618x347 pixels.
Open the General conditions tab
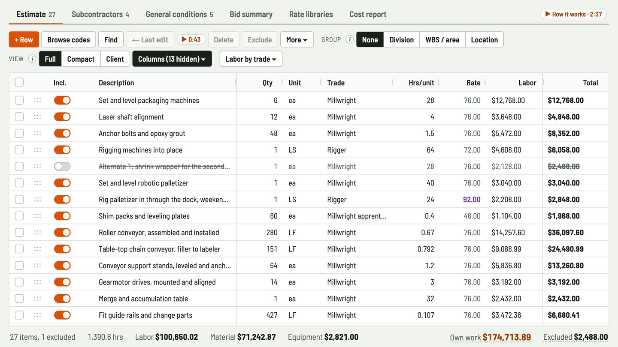point(179,14)
